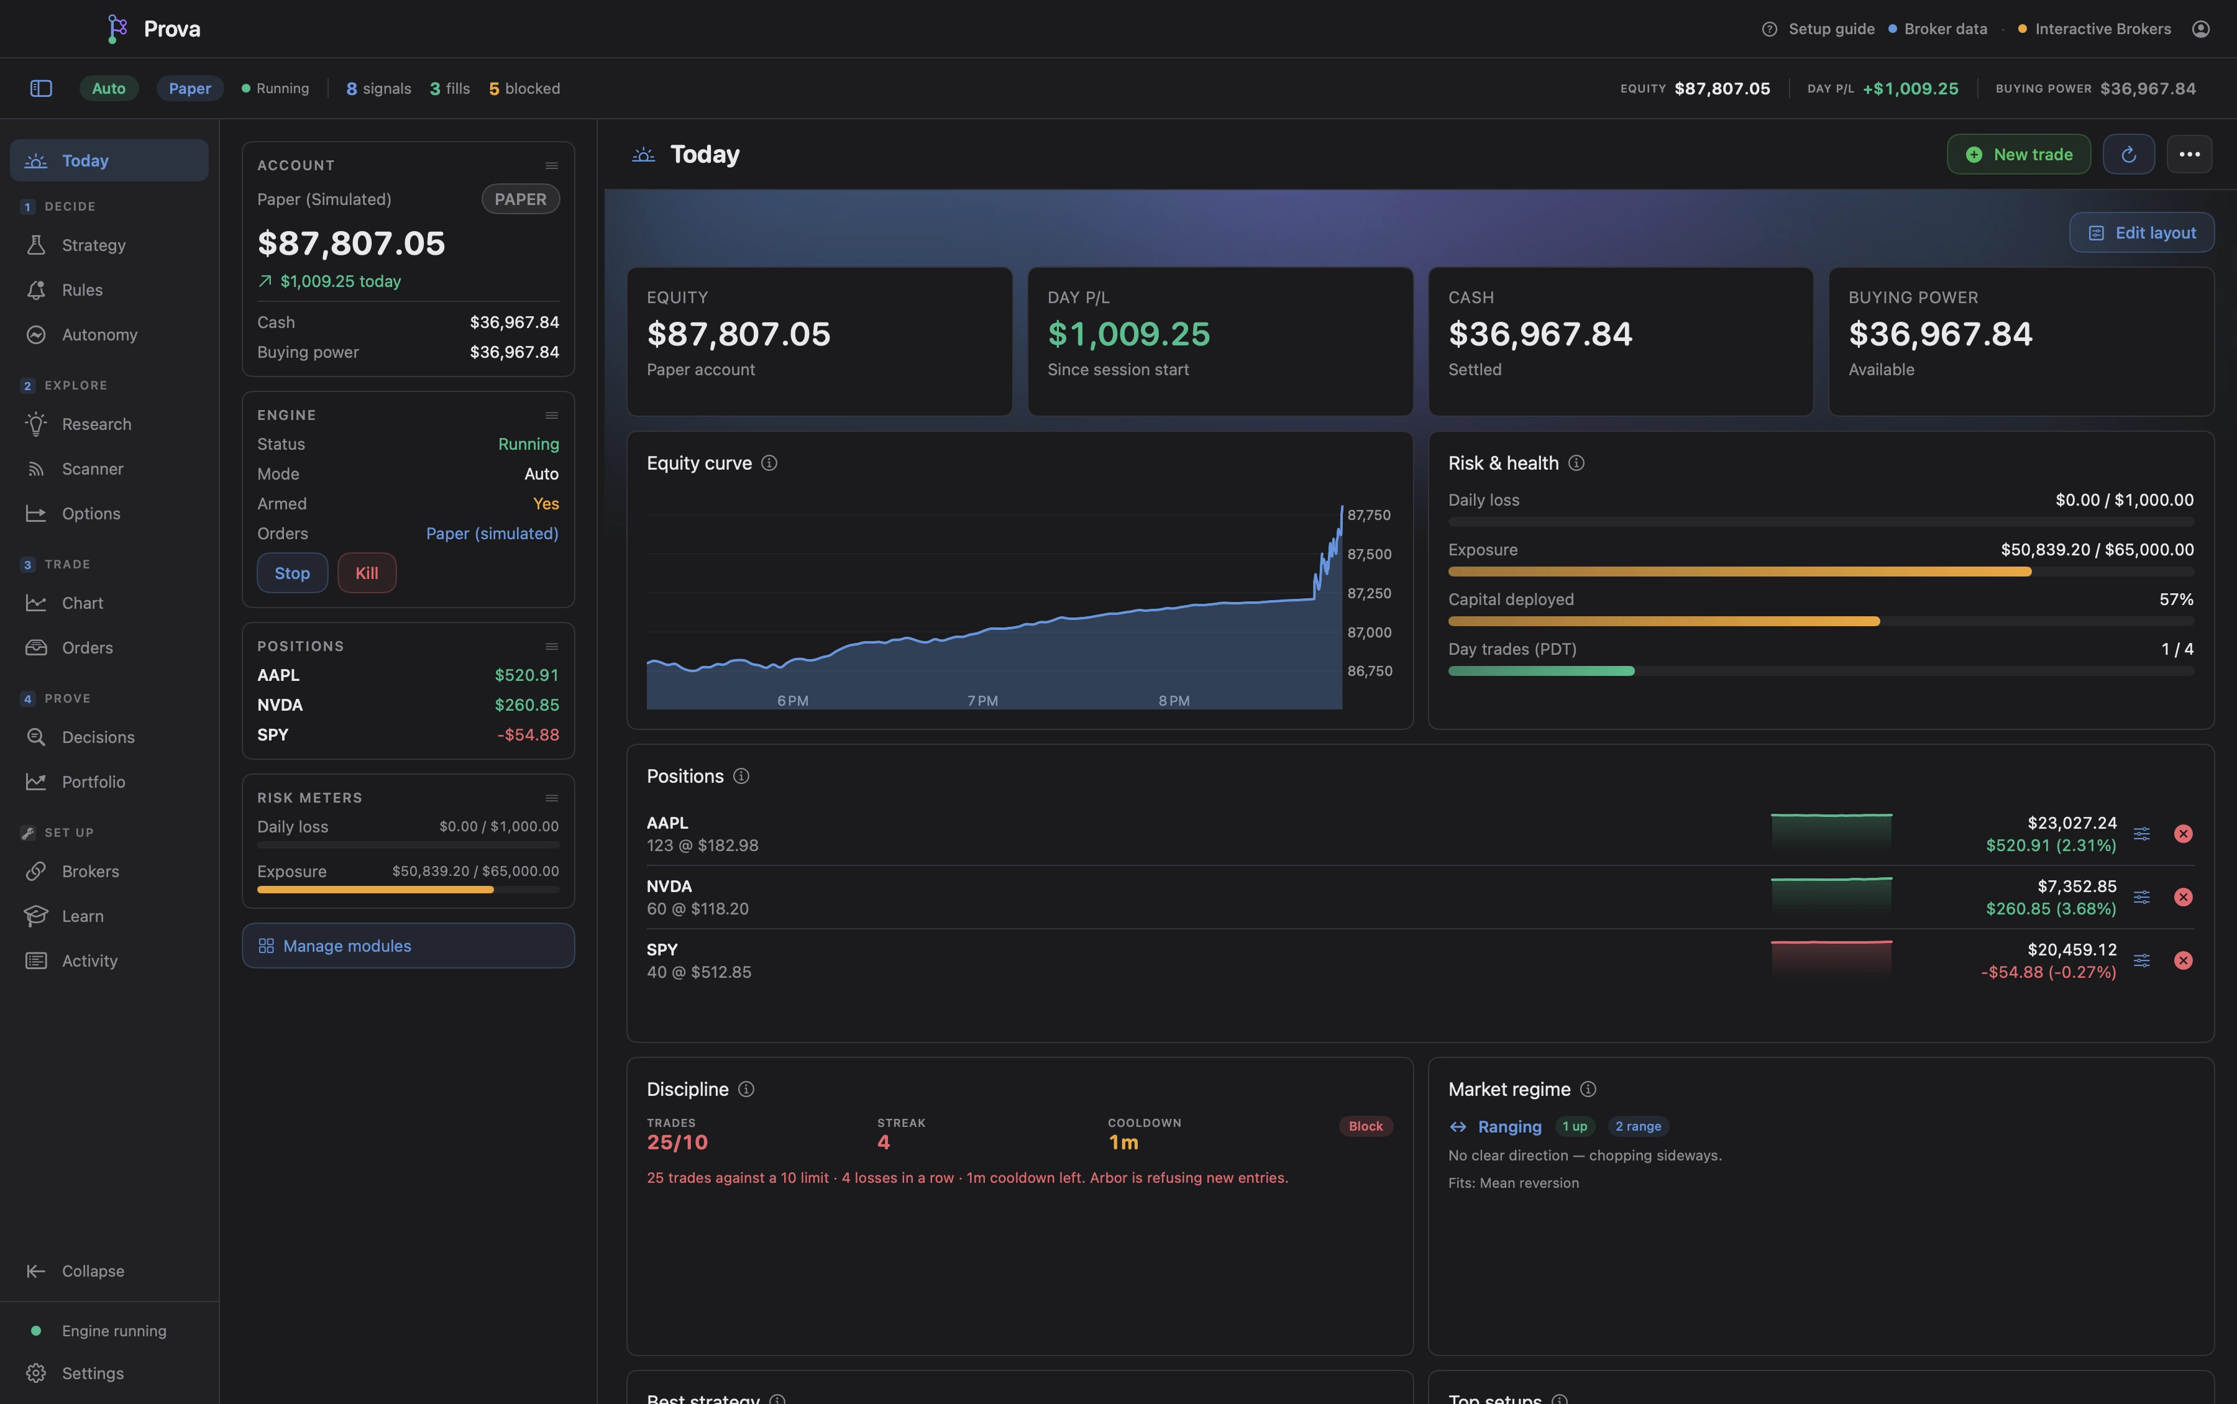Click the Equity curve info icon
The height and width of the screenshot is (1404, 2237).
point(769,462)
